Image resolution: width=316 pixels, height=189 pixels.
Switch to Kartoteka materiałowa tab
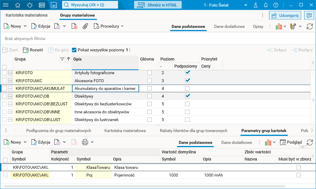coord(26,15)
